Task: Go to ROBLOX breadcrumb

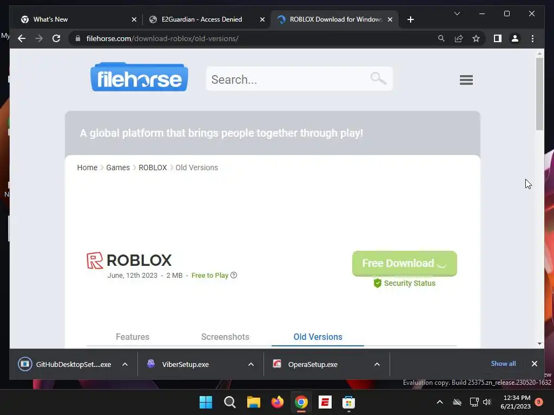Action: click(153, 168)
